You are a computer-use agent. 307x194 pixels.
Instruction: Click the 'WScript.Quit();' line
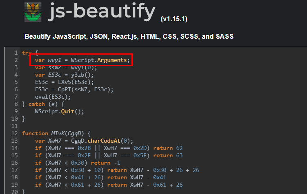coord(59,111)
